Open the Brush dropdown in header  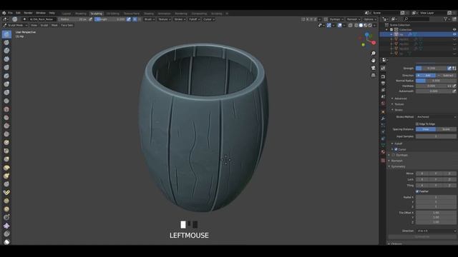150,19
